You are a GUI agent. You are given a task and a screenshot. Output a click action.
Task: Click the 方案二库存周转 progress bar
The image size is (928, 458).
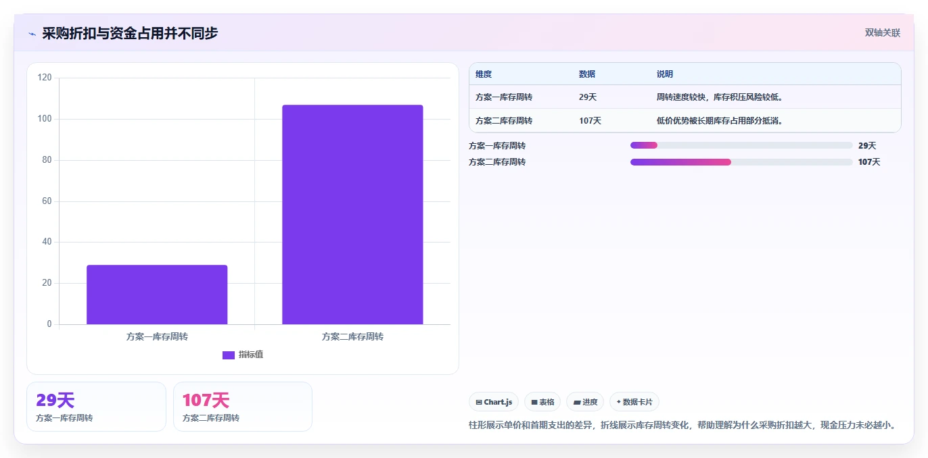coord(741,162)
